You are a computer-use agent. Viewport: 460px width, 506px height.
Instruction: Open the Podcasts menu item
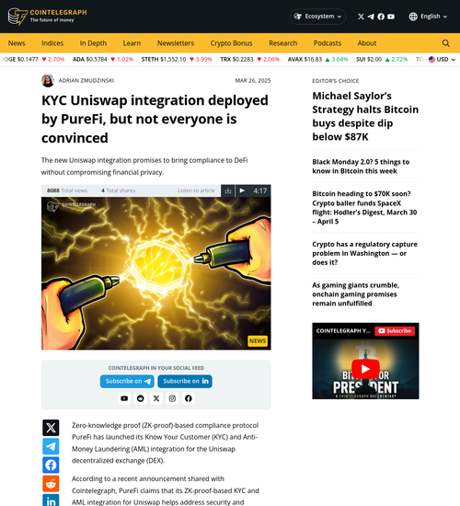(x=328, y=43)
